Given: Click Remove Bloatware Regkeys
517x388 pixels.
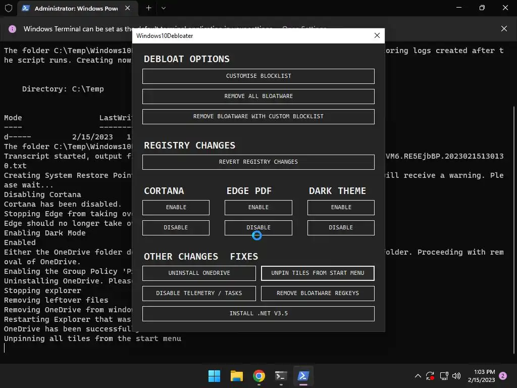Looking at the screenshot, I should click(x=318, y=294).
